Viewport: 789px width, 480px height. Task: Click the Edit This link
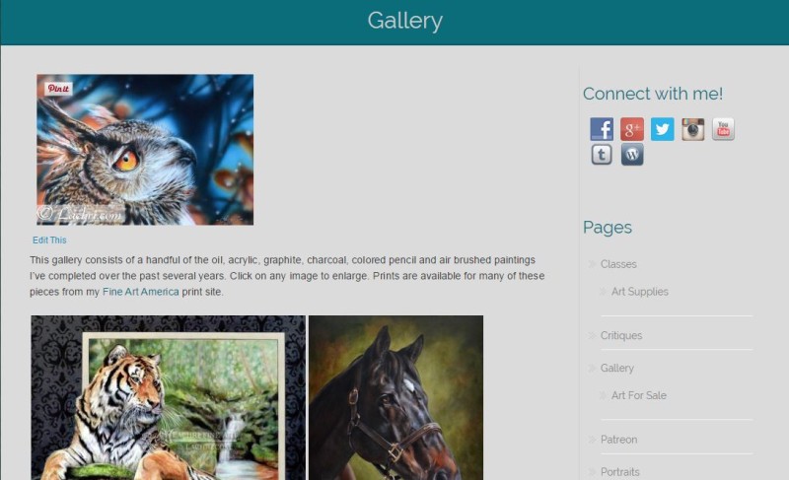pos(49,240)
